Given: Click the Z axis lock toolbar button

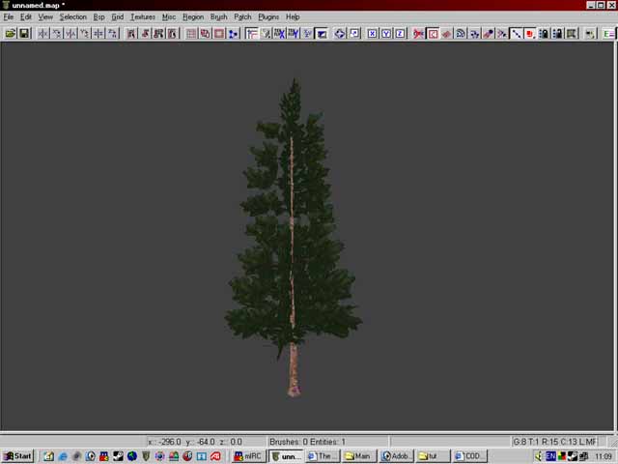Looking at the screenshot, I should click(x=400, y=33).
